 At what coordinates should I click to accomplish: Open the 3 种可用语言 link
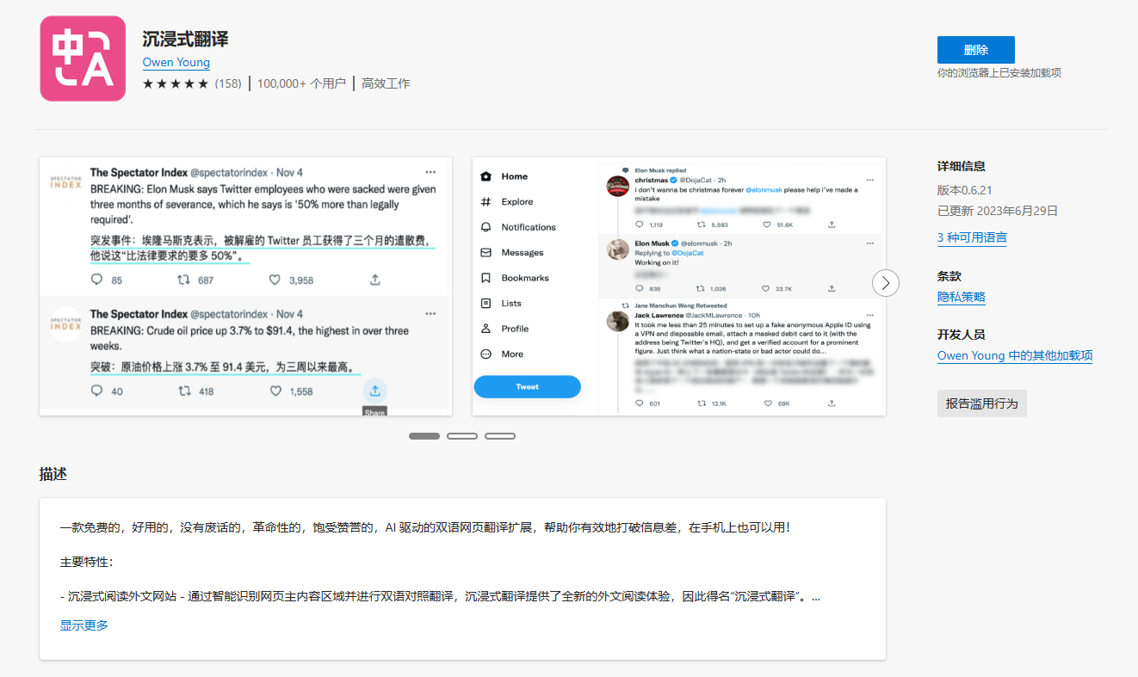click(x=971, y=238)
